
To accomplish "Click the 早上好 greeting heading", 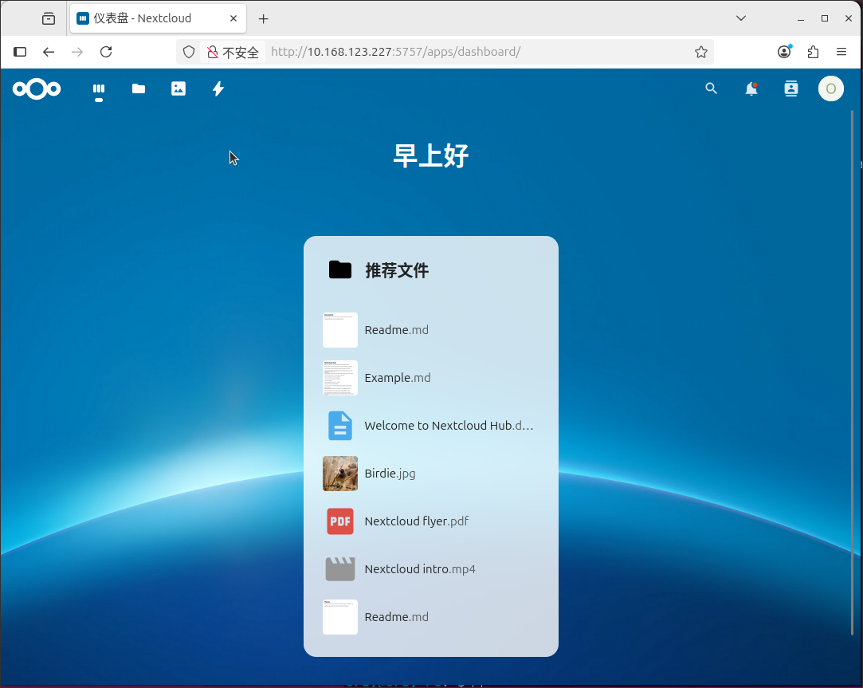I will tap(431, 156).
